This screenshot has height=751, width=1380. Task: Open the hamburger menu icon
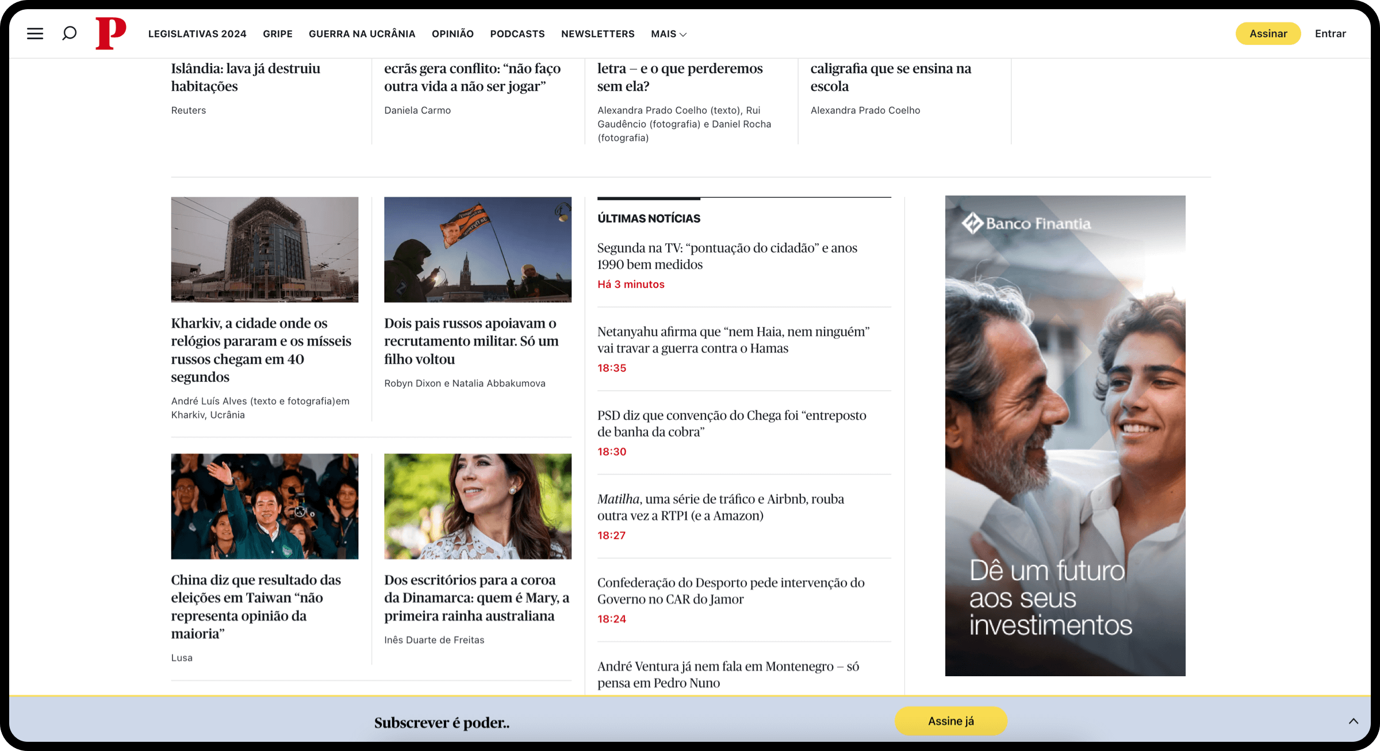[35, 33]
